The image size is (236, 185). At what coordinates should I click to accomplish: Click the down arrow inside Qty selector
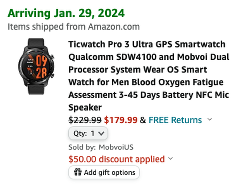(101, 133)
